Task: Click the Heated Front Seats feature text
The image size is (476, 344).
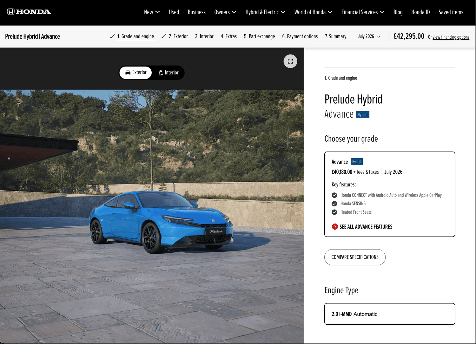Action: 356,212
